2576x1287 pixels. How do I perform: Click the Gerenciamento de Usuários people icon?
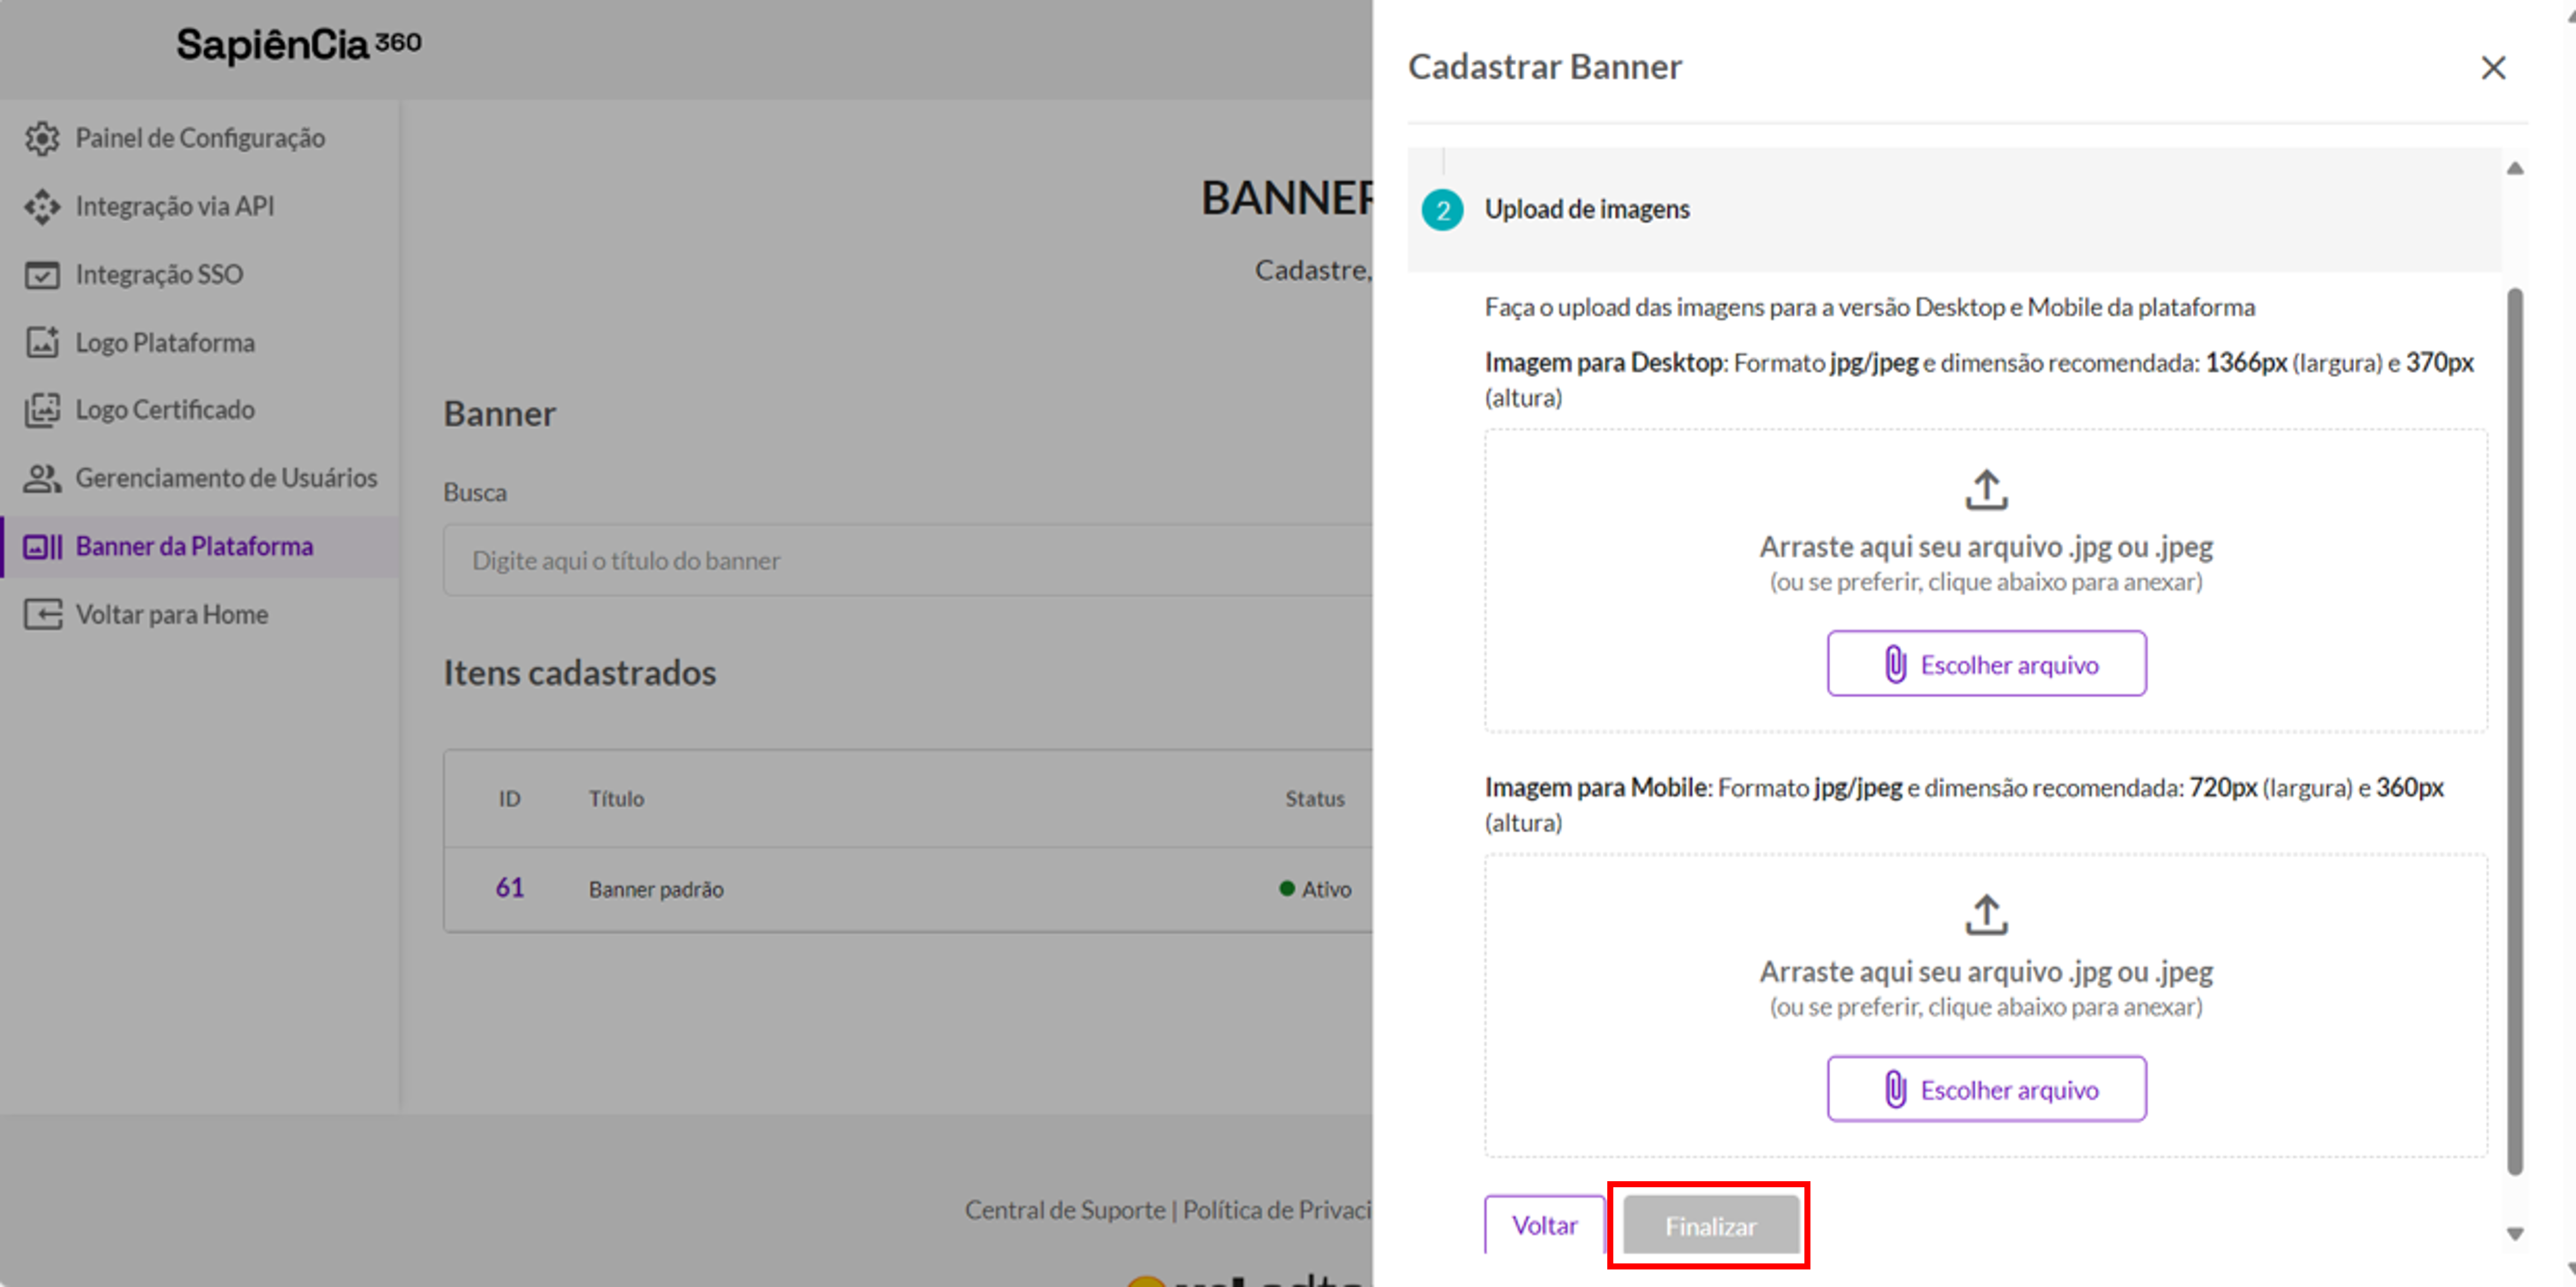(42, 478)
